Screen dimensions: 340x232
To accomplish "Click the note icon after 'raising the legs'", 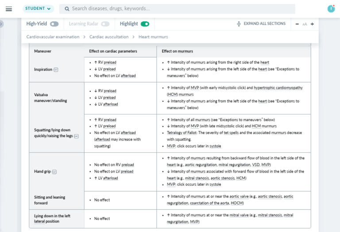I will [76, 136].
